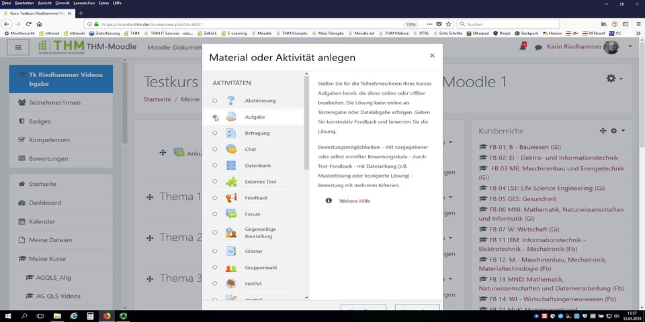Click the HotPot icon
The height and width of the screenshot is (322, 645).
(230, 283)
